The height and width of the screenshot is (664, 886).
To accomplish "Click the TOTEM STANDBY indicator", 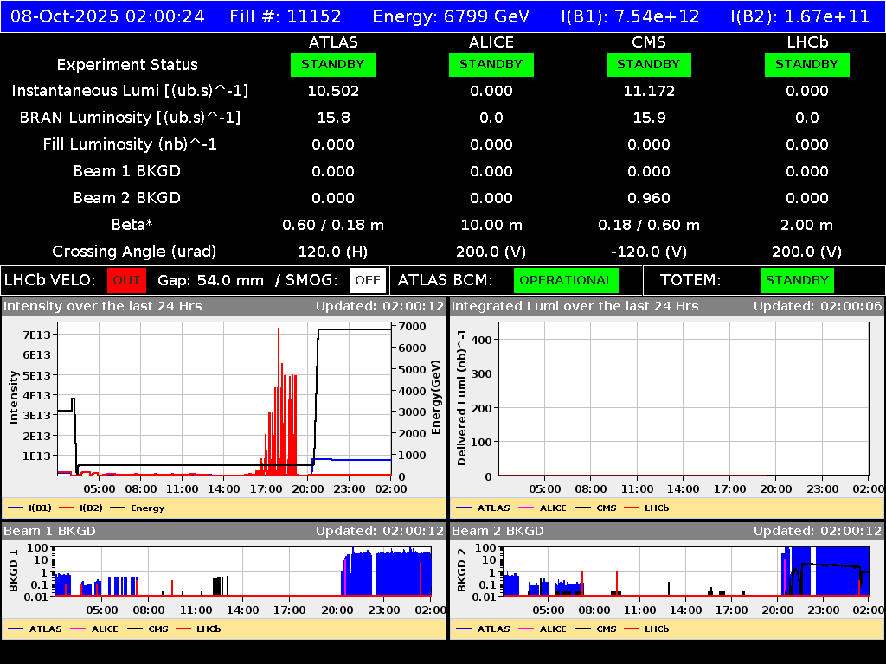I will 798,280.
